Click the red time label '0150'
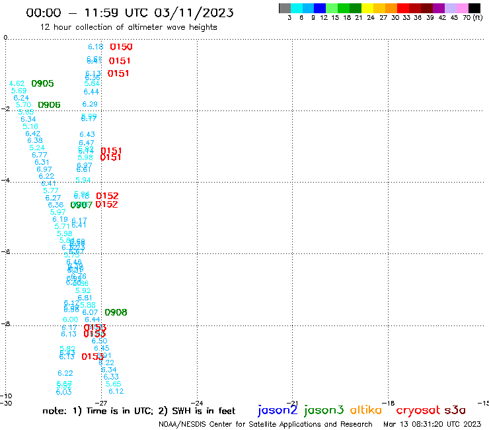Viewport: 489px width, 430px height. click(122, 47)
